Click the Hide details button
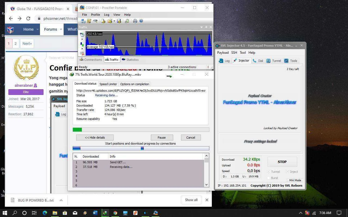The height and width of the screenshot is (217, 348). coord(95,138)
